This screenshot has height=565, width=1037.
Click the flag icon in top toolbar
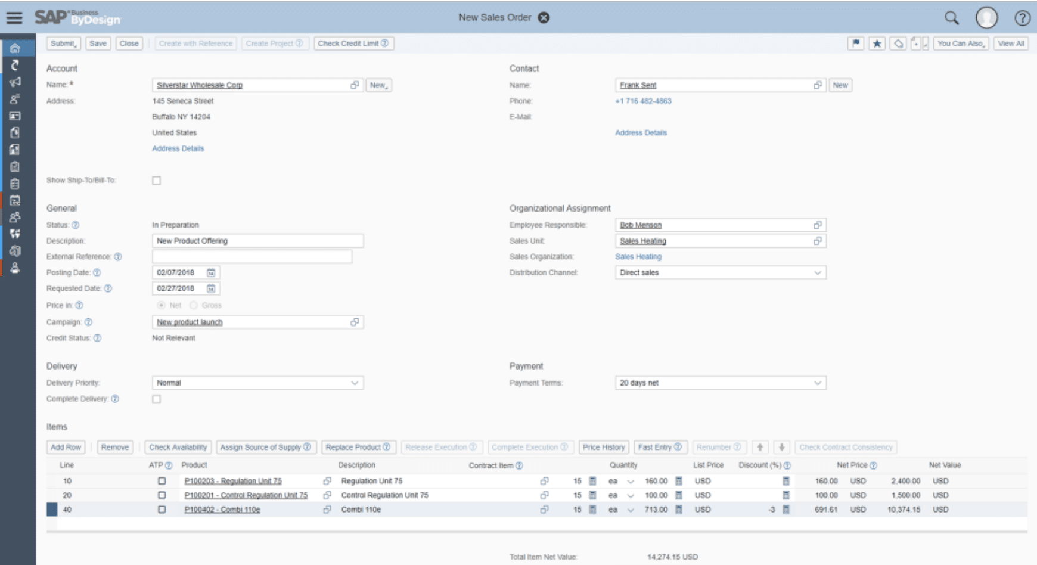pos(855,43)
